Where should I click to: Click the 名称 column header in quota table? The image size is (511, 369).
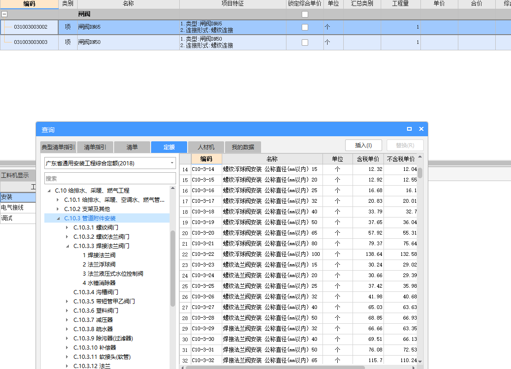click(272, 159)
